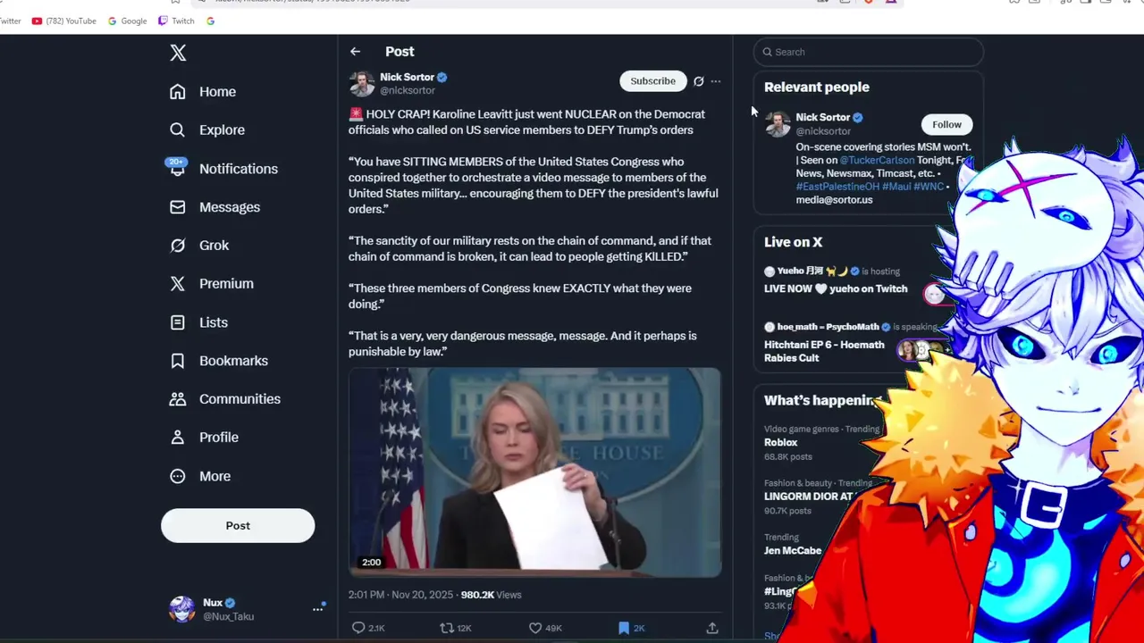
Task: Open Communities people icon
Action: pyautogui.click(x=178, y=399)
